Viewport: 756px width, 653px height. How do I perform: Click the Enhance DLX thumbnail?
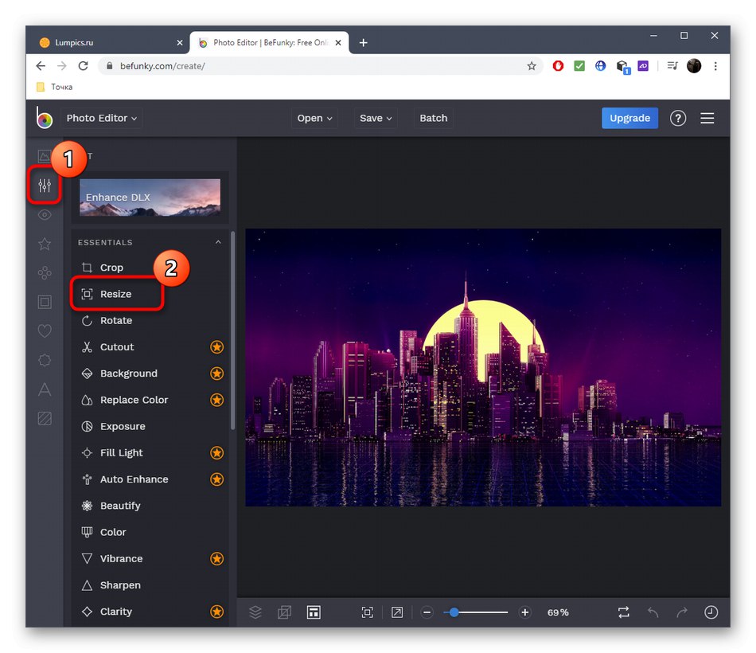tap(150, 197)
